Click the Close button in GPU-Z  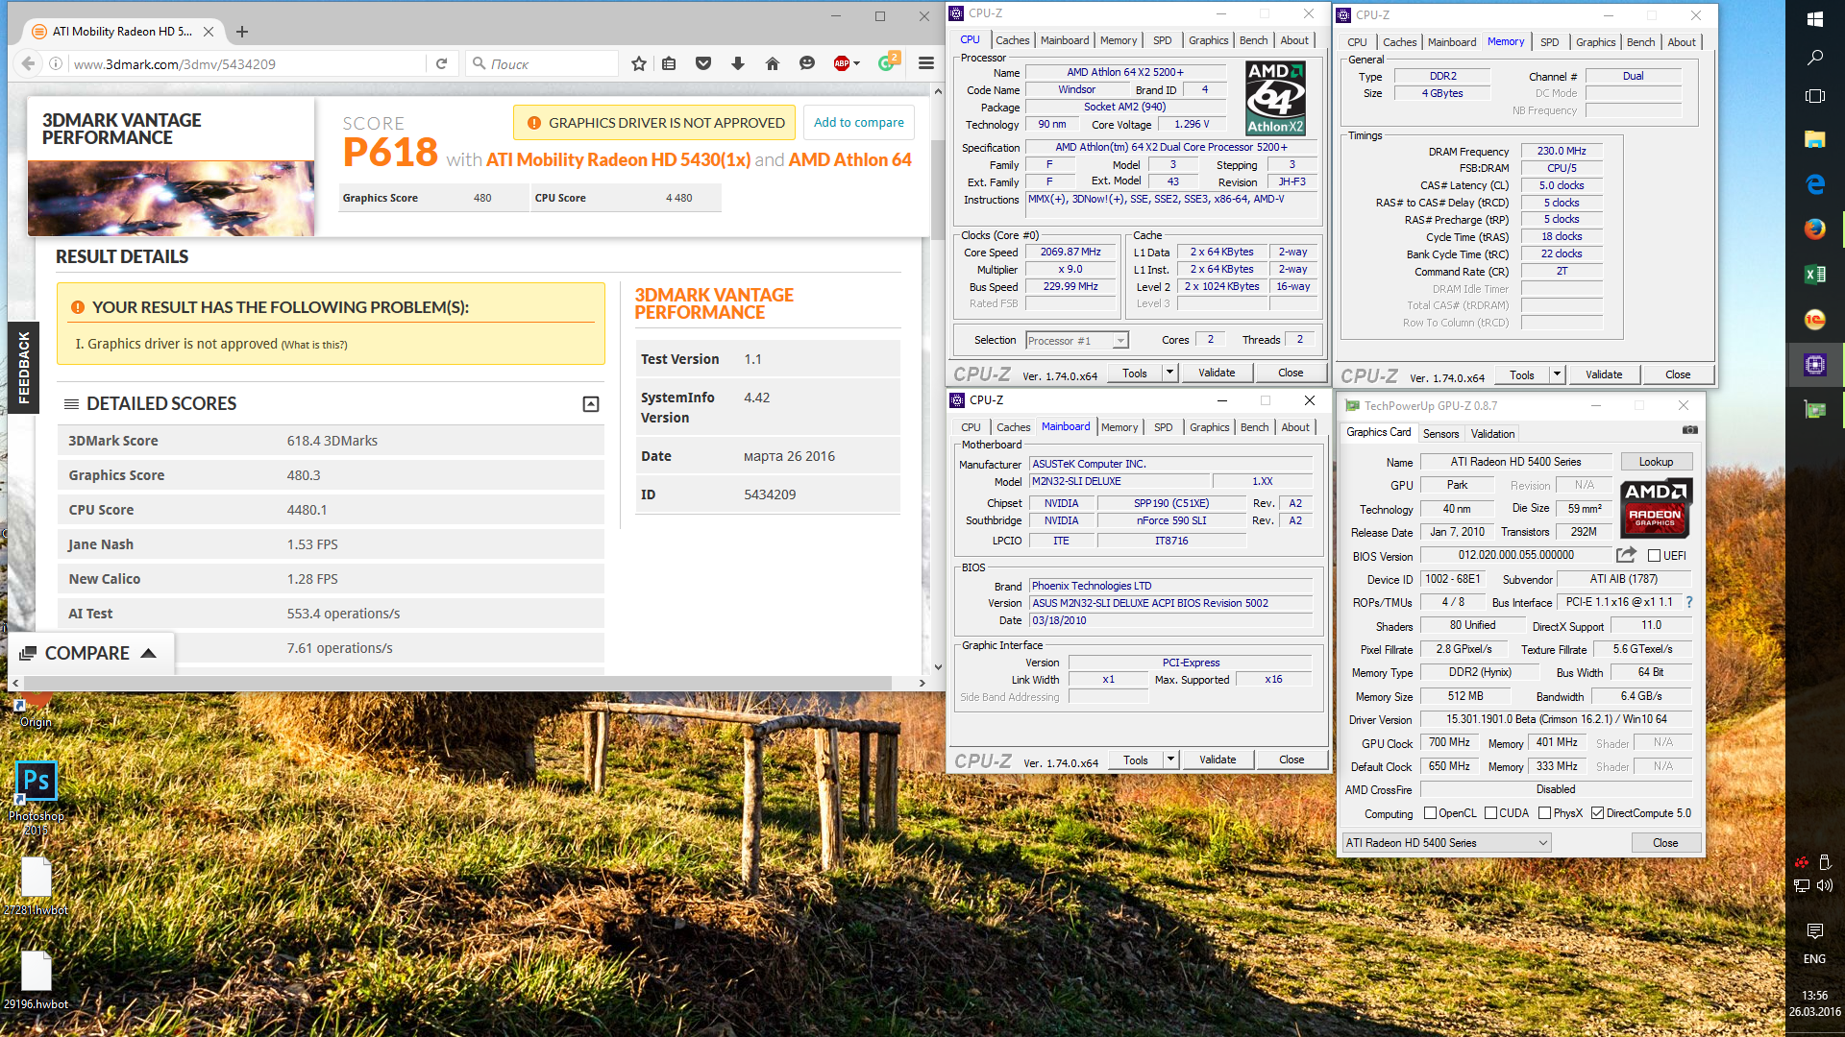1665,843
